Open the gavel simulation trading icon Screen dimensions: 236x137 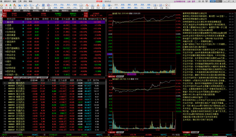point(15,5)
